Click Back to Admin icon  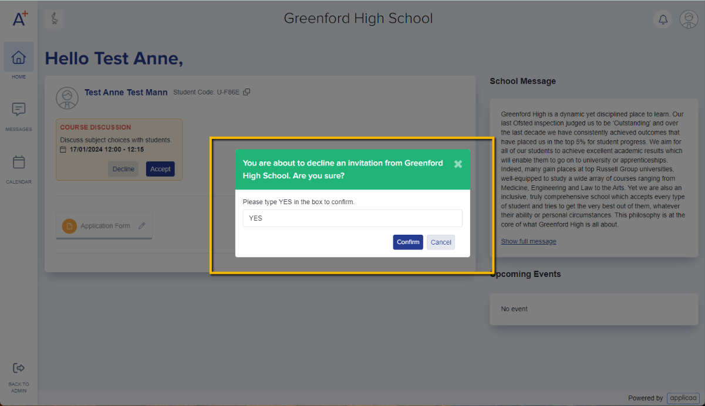[19, 368]
